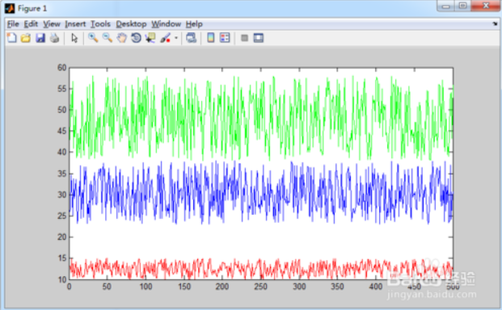Print the figure using printer icon
Screen dimensions: 502x310
[x=54, y=38]
